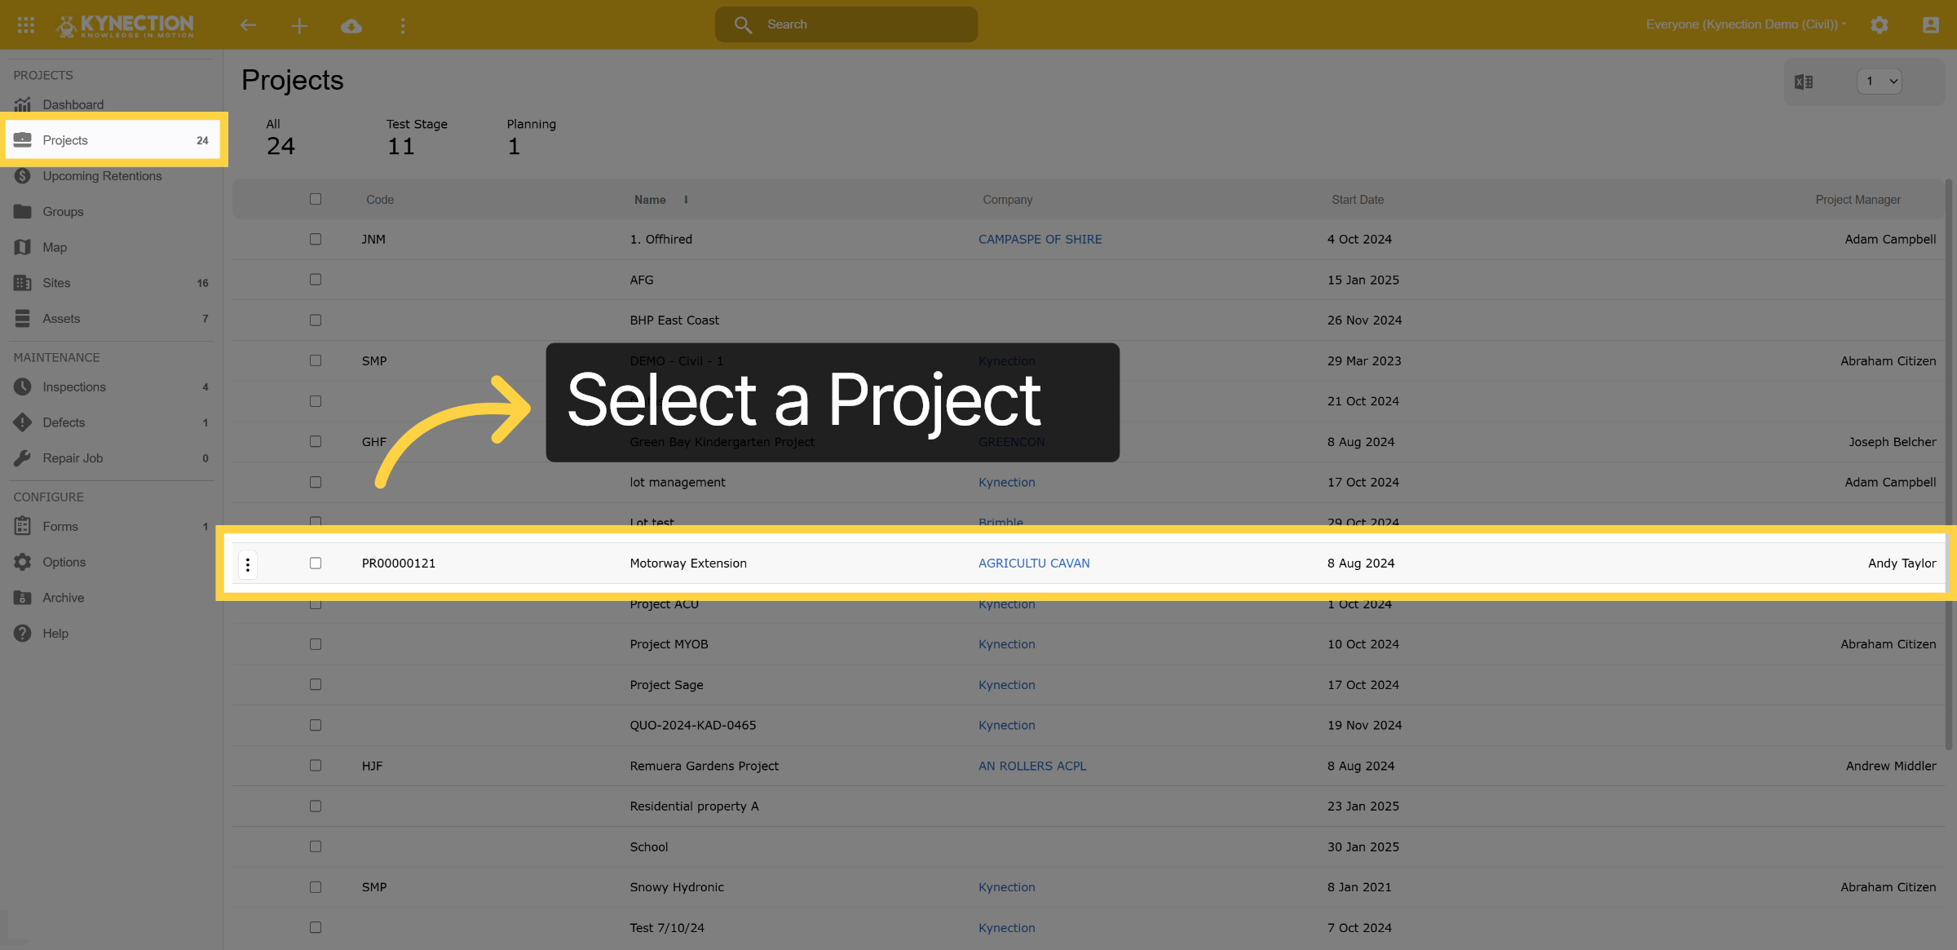Click the Options gear icon in sidebar
The height and width of the screenshot is (950, 1957).
[x=23, y=562]
